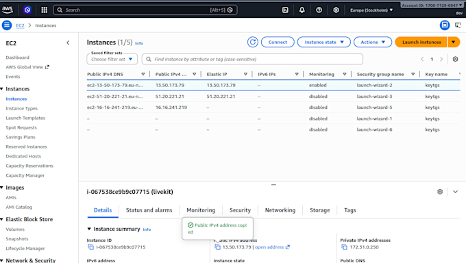
Task: Refresh the instances list
Action: (x=253, y=42)
